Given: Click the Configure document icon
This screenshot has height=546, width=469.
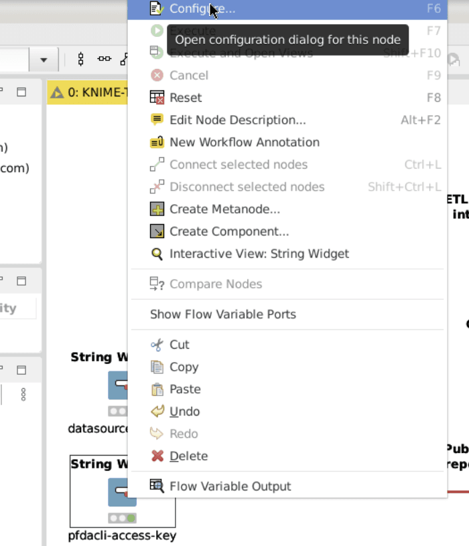Looking at the screenshot, I should pos(157,8).
